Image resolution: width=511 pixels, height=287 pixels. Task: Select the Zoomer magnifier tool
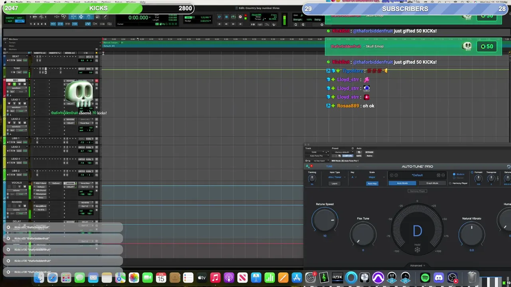pyautogui.click(x=63, y=16)
